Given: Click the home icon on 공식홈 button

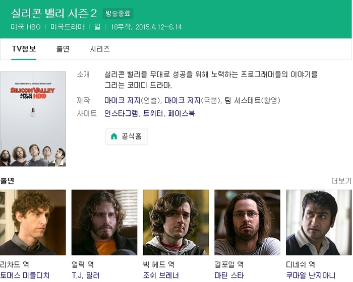Looking at the screenshot, I should tap(114, 136).
